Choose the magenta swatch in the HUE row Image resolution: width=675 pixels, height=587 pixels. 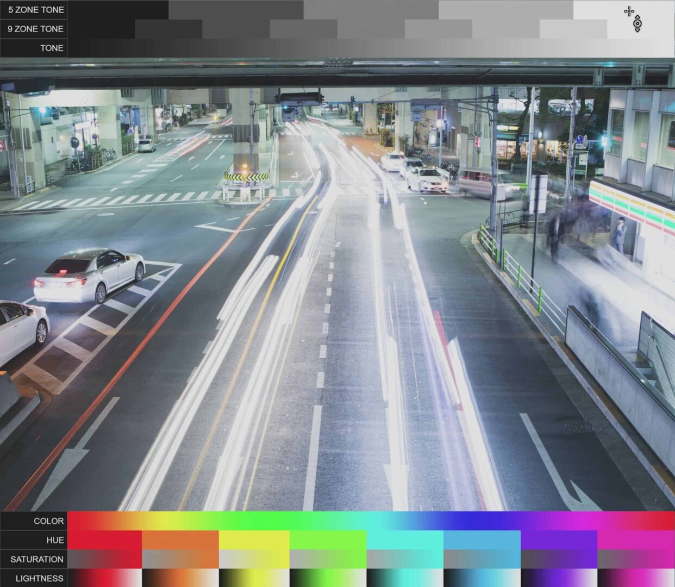tap(636, 540)
